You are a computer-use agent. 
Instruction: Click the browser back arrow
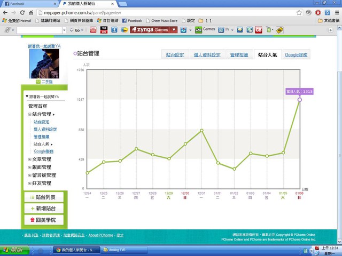5,12
